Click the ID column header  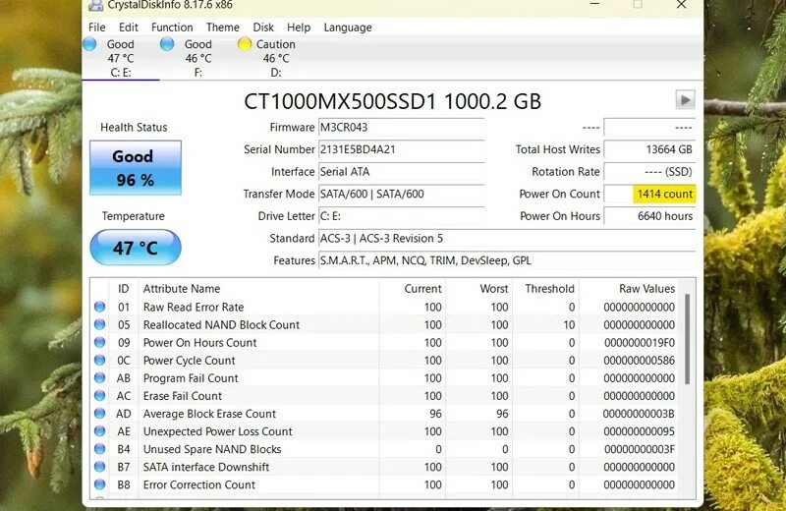click(124, 288)
